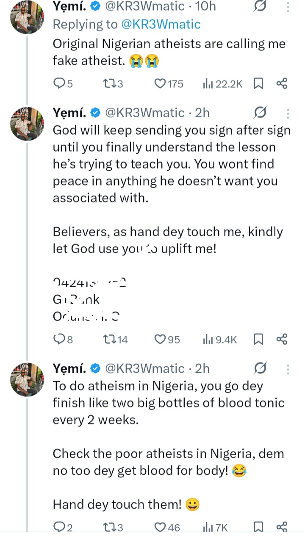
Task: Open more options on "blood tonic" tweet
Action: 288,369
